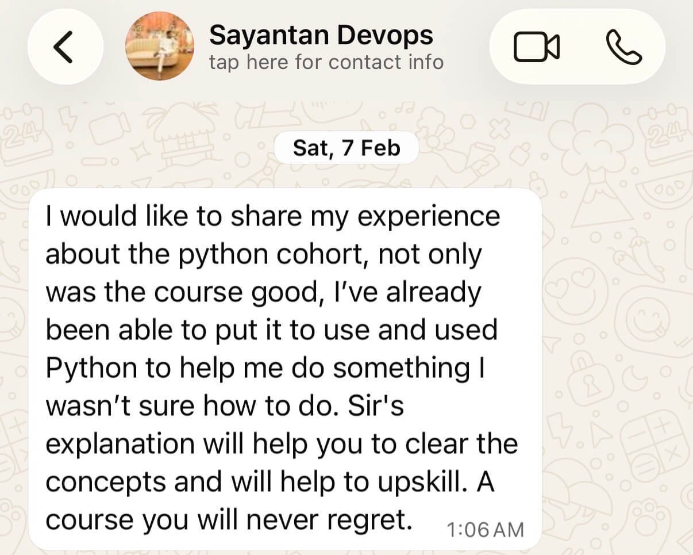Tap the 1:06 AM message timestamp
This screenshot has width=693, height=555.
click(485, 530)
